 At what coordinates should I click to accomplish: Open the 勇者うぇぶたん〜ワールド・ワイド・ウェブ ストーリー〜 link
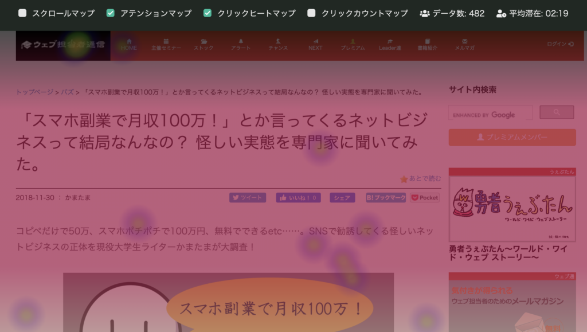tap(508, 253)
